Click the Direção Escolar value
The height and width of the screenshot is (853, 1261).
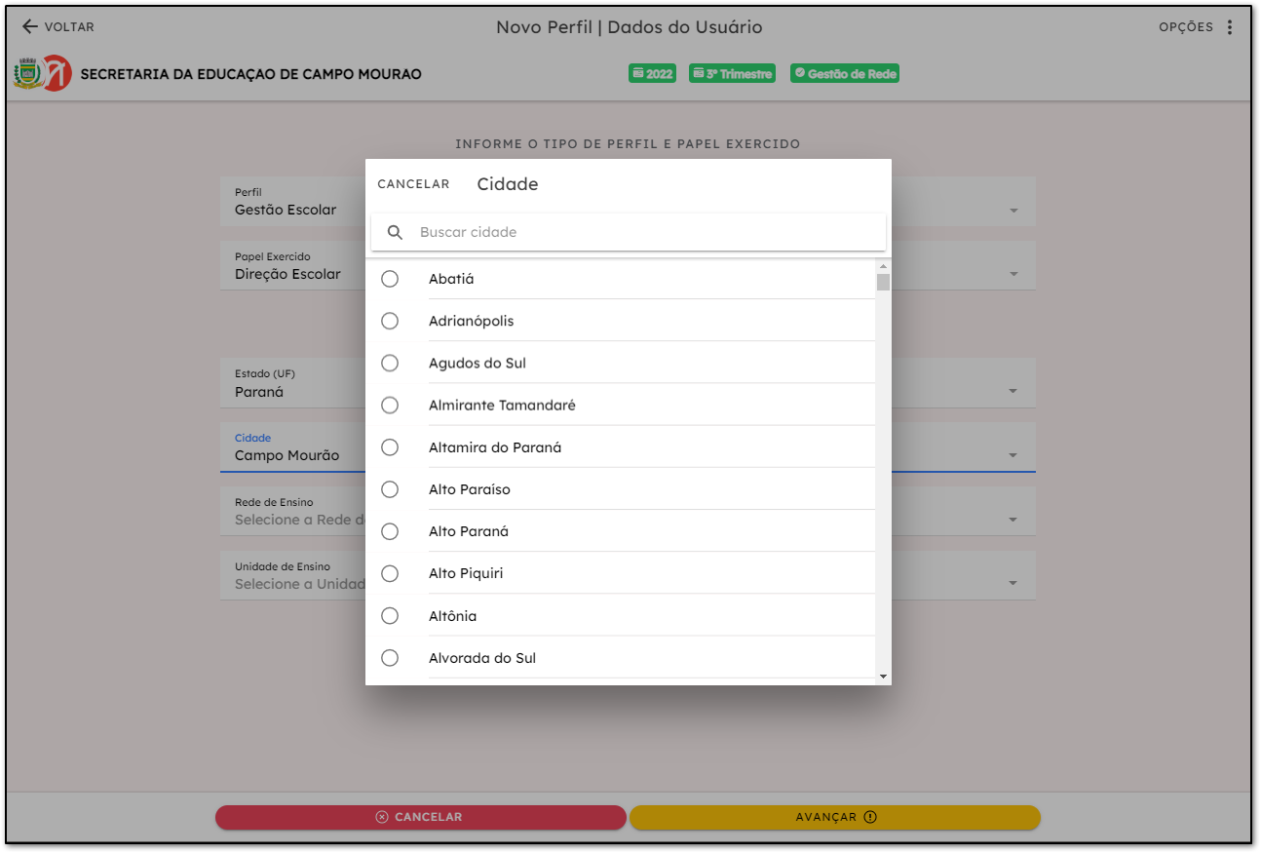coord(287,274)
